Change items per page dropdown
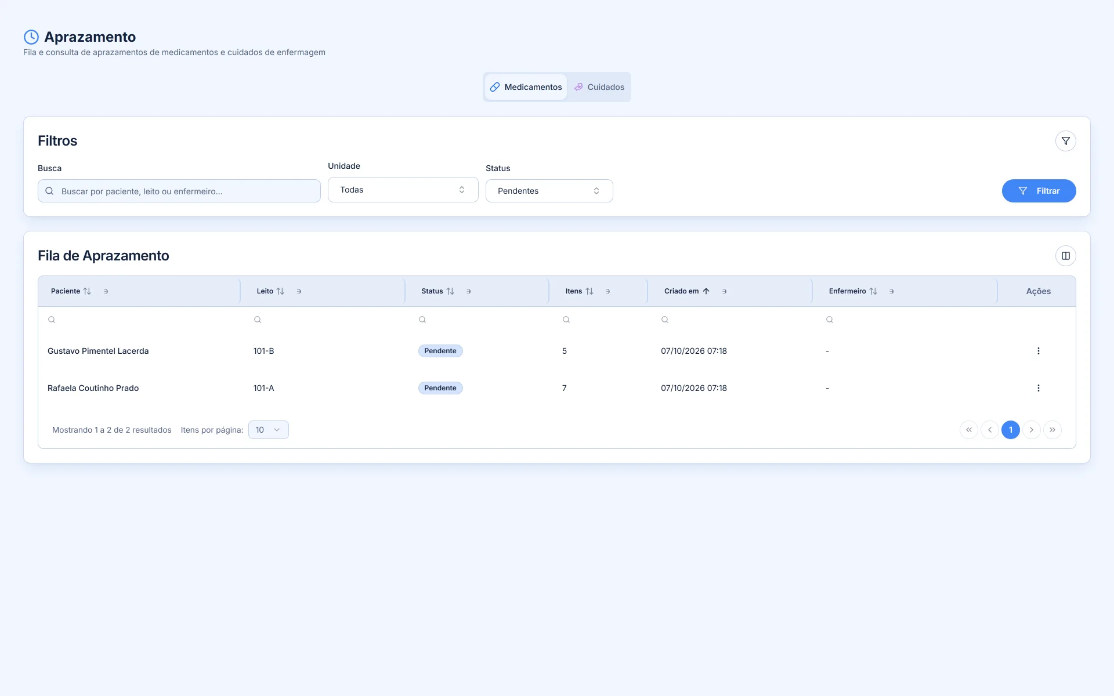Screen dimensions: 1114x696 [x=268, y=430]
